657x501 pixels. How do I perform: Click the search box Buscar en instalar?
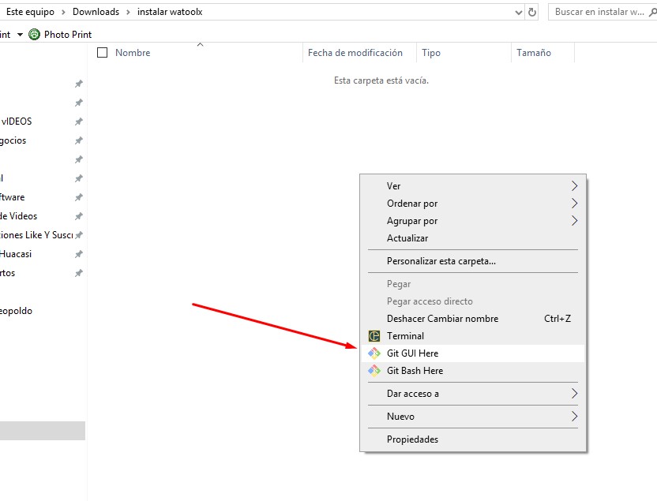click(x=599, y=12)
